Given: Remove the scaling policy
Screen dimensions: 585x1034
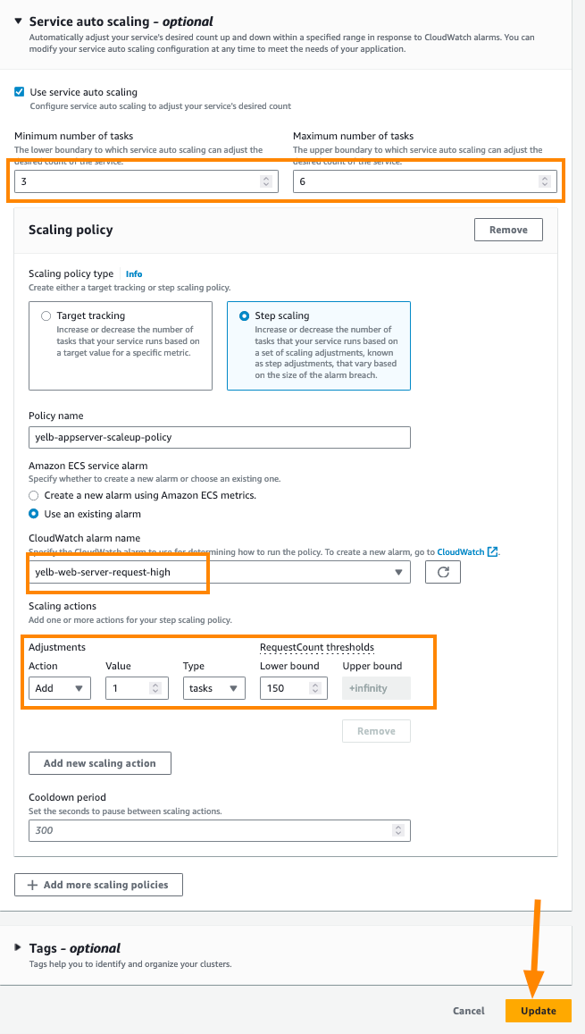Looking at the screenshot, I should 508,229.
